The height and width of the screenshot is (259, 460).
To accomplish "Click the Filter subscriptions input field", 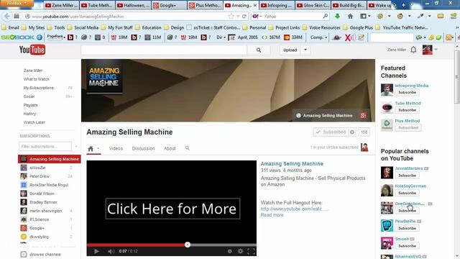I will [x=45, y=146].
